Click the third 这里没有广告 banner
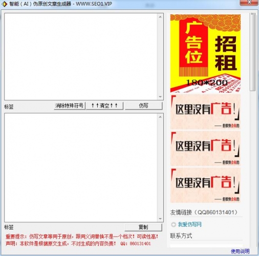Image resolution: width=259 pixels, height=256 pixels. coord(205,185)
